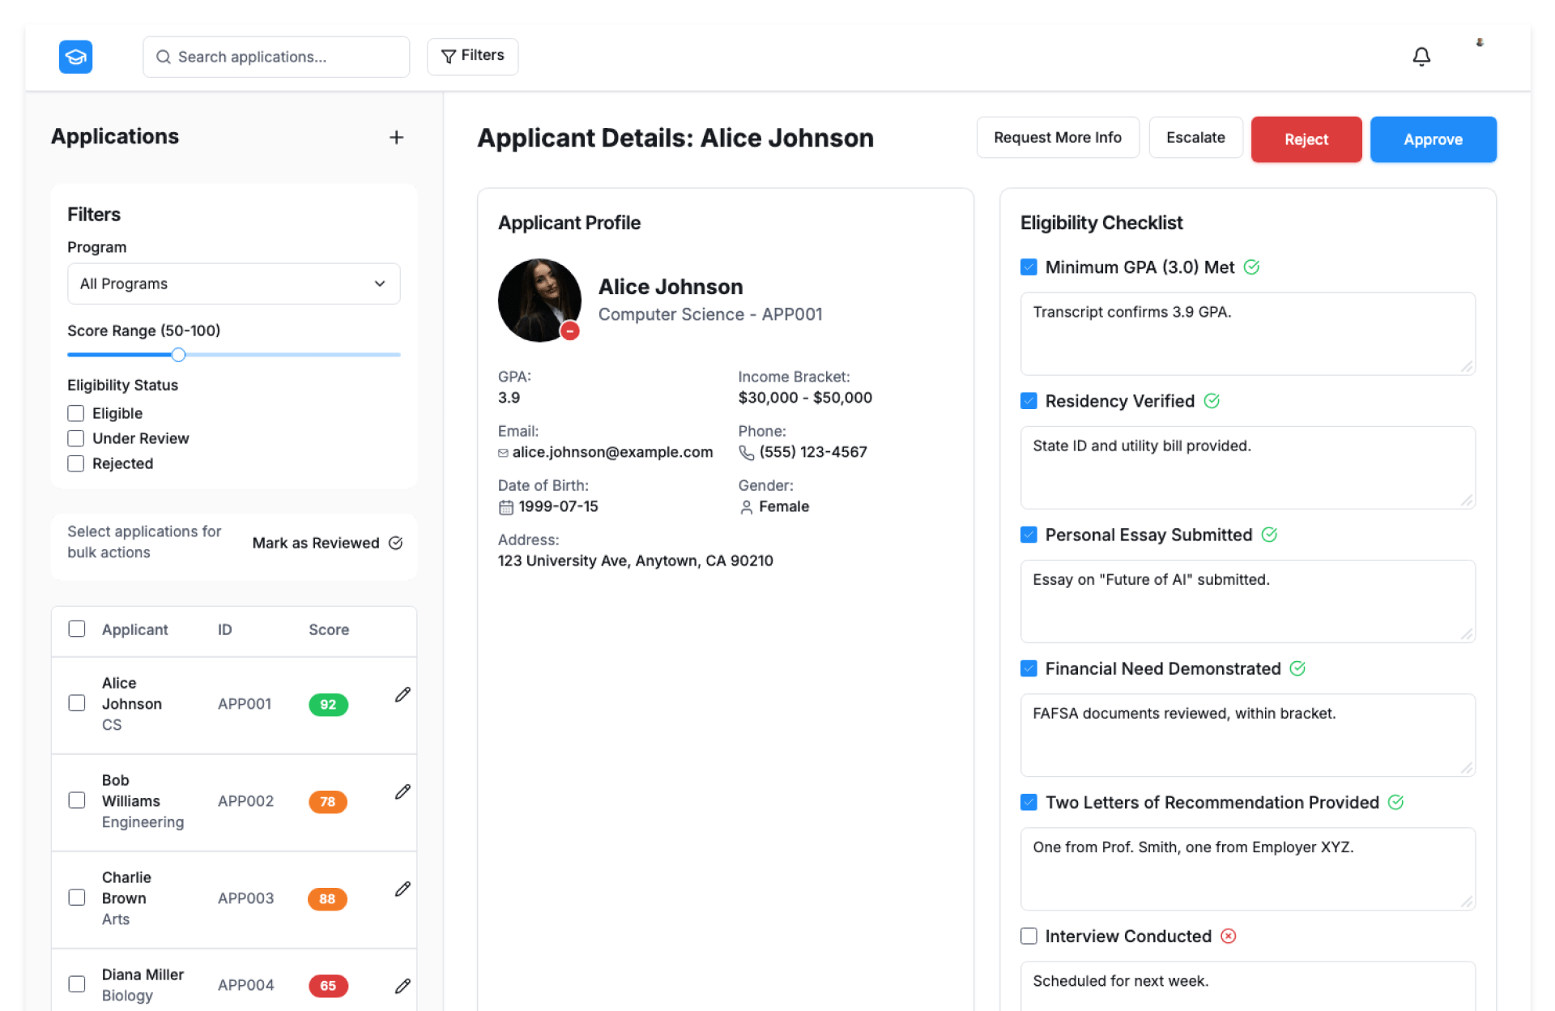The width and height of the screenshot is (1555, 1011).
Task: Check the Eligible status filter
Action: click(x=76, y=413)
